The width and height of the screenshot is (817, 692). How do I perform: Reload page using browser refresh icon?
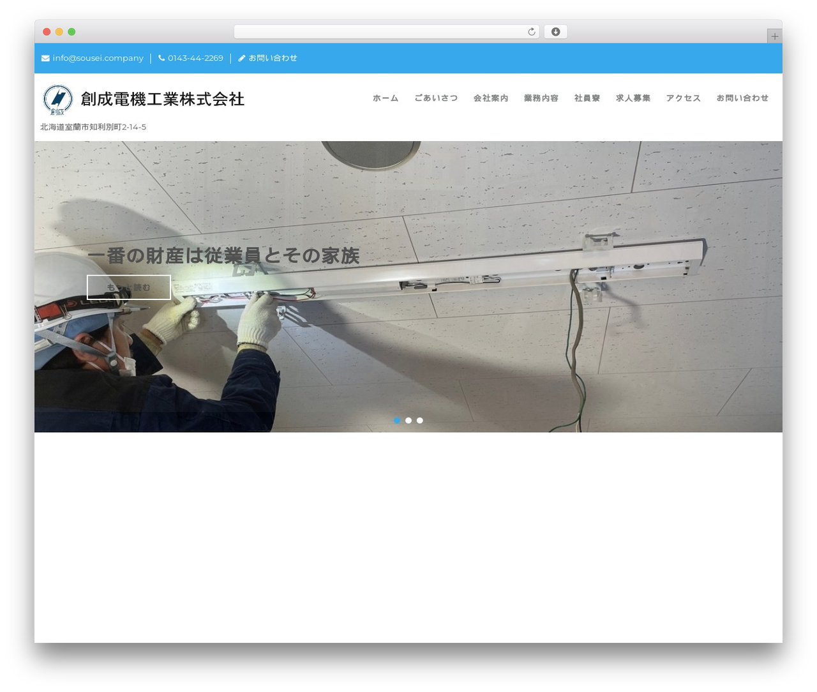[x=531, y=32]
